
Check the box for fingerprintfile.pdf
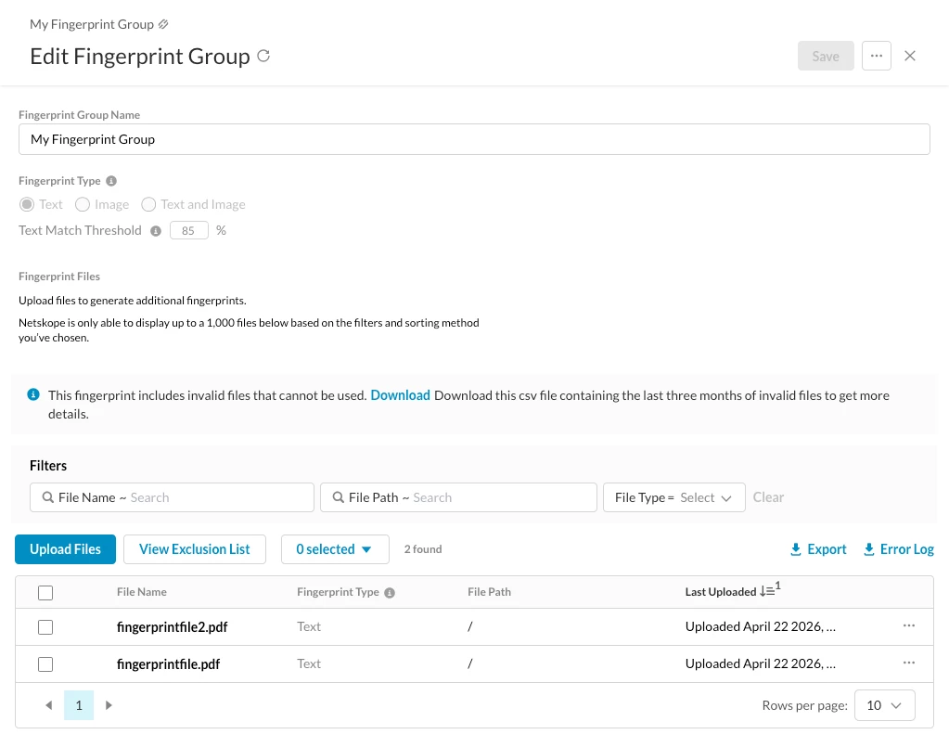tap(45, 664)
